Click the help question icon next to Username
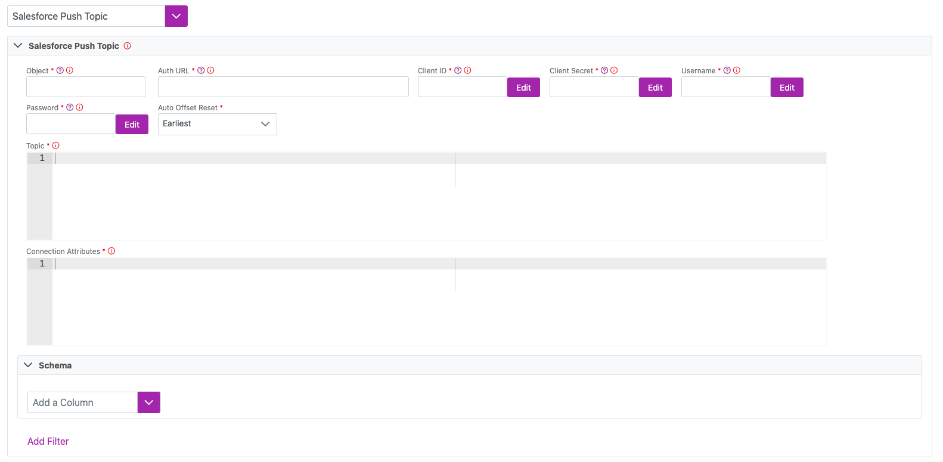 point(727,70)
